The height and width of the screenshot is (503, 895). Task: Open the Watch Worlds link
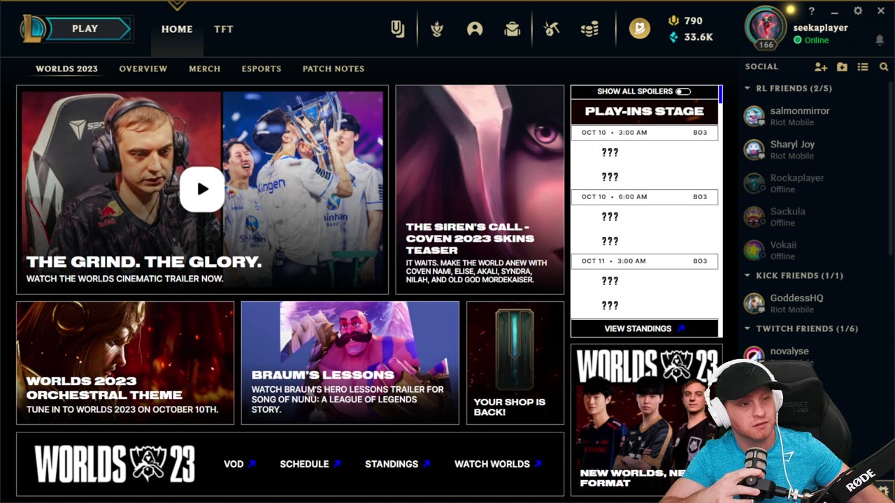point(498,464)
